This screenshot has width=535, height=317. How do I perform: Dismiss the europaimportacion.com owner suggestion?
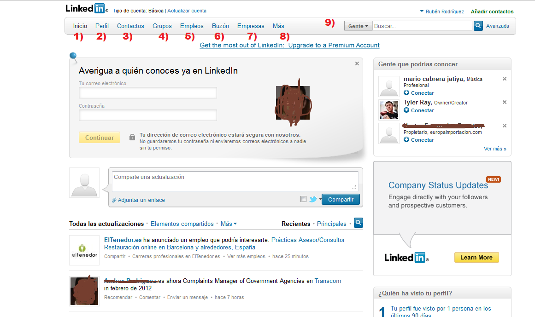(504, 126)
